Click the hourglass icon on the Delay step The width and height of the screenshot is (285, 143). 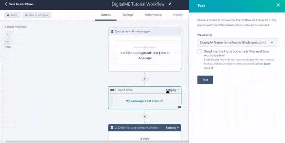(x=112, y=128)
